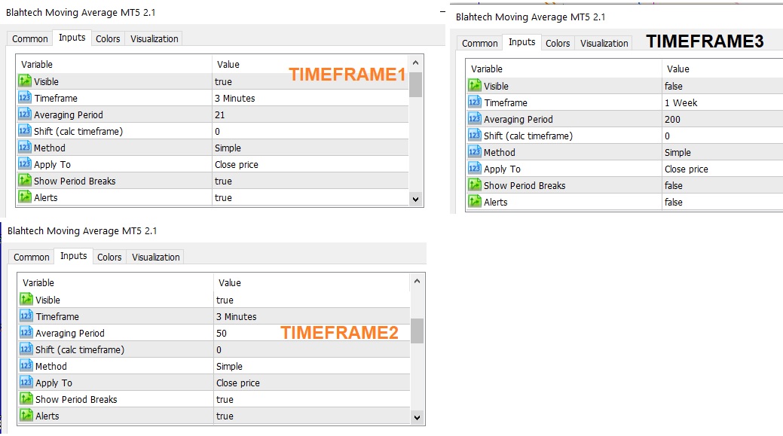Open 3 Minutes Timeframe value in bottom-left dialog
This screenshot has width=783, height=436.
236,317
